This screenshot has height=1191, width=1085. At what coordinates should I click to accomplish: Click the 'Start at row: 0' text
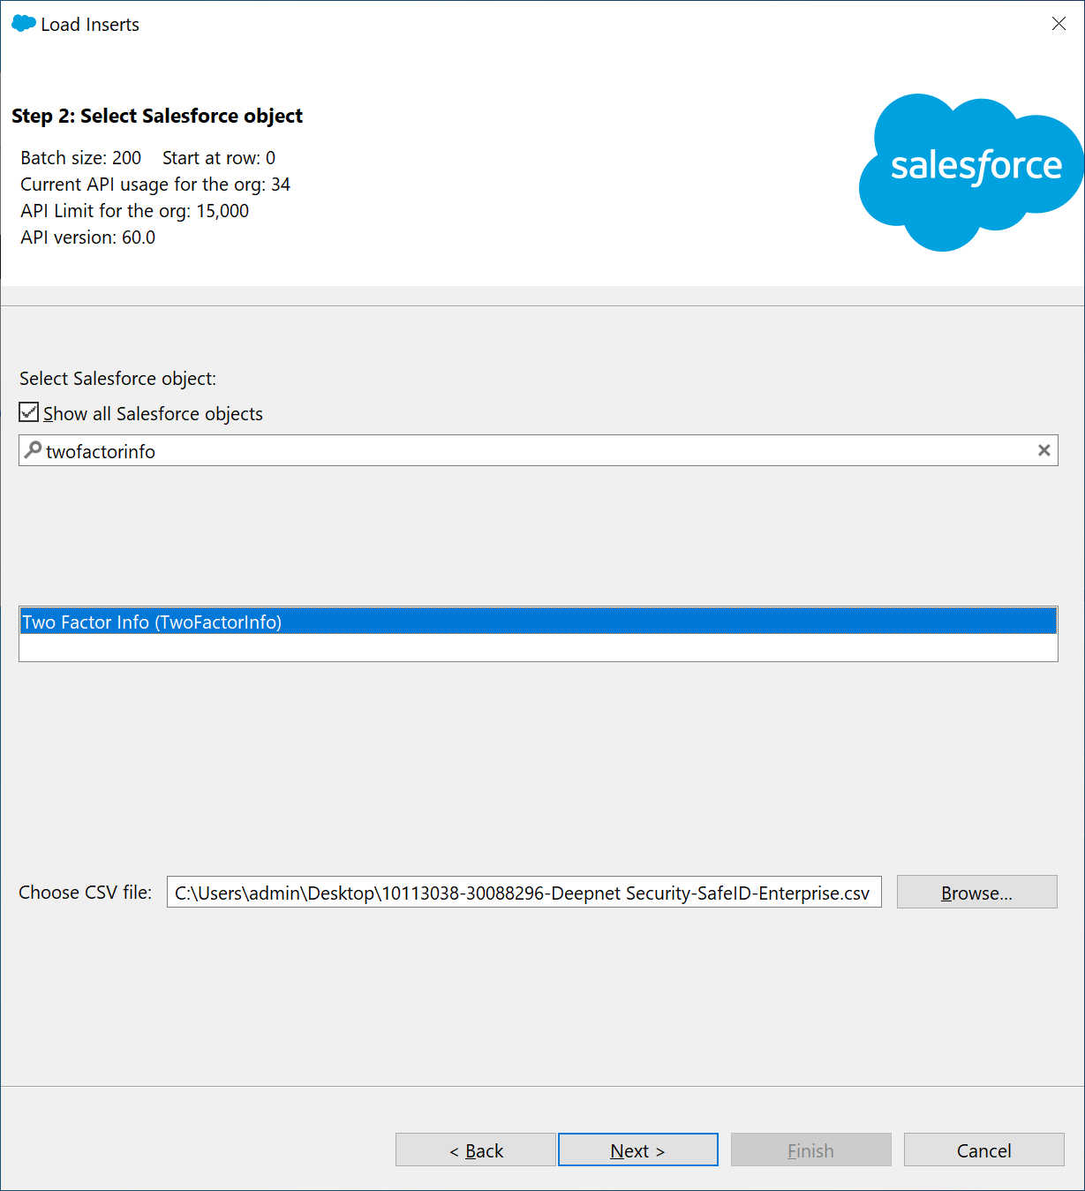219,158
